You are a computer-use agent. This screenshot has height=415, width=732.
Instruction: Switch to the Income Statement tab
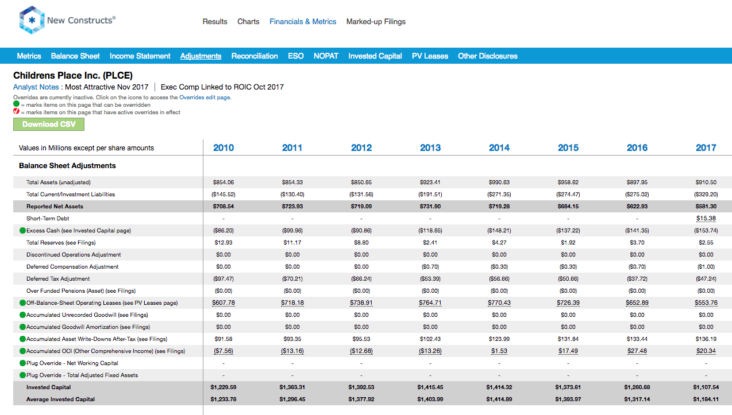tap(140, 56)
